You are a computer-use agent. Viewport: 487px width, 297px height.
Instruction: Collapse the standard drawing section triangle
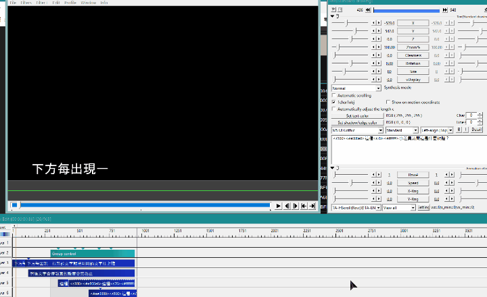tap(333, 16)
